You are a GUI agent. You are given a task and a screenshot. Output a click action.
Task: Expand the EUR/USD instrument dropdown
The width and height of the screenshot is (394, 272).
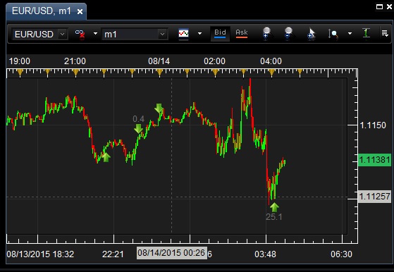[62, 34]
